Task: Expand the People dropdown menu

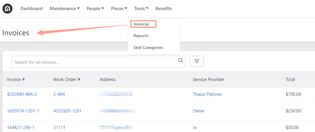Action: click(95, 9)
